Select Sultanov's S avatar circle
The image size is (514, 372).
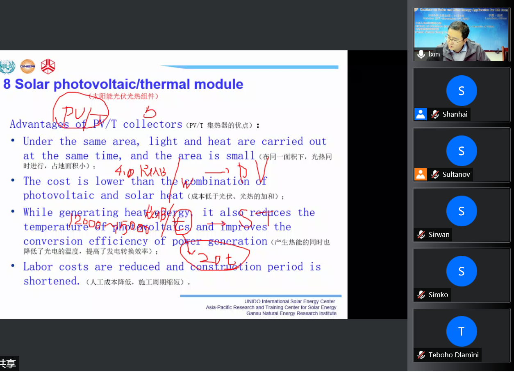pos(462,151)
